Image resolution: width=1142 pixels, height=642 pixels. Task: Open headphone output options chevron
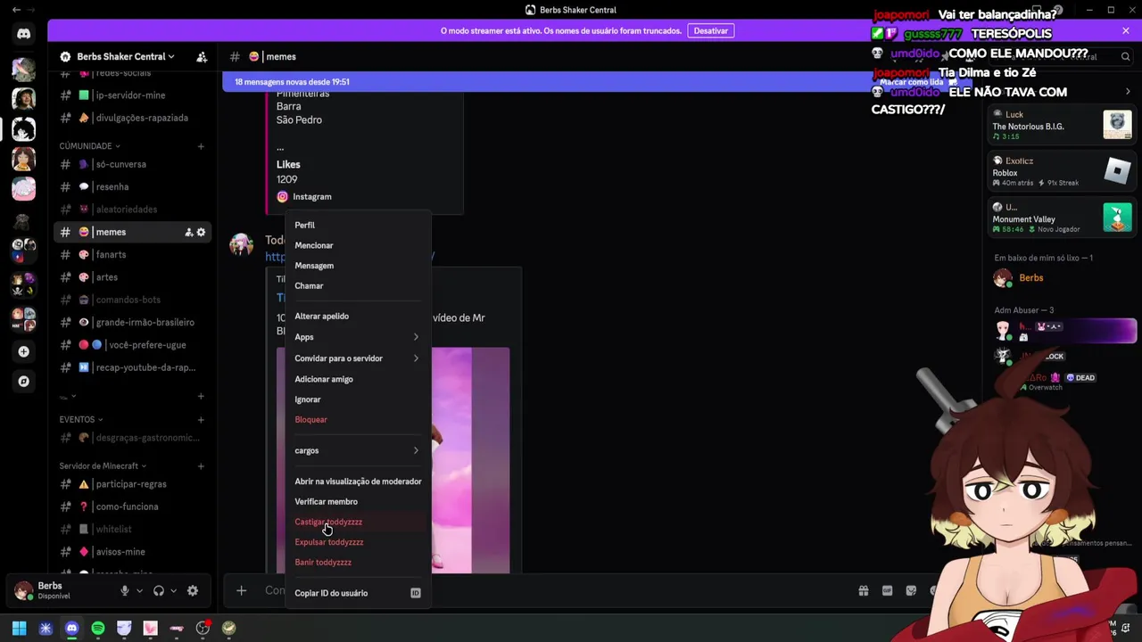173,590
